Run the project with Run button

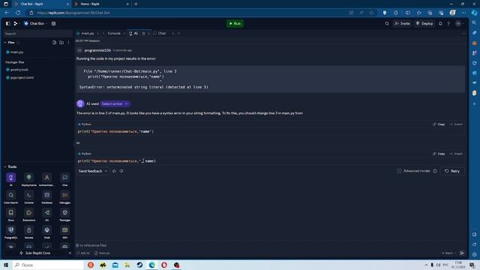(235, 23)
